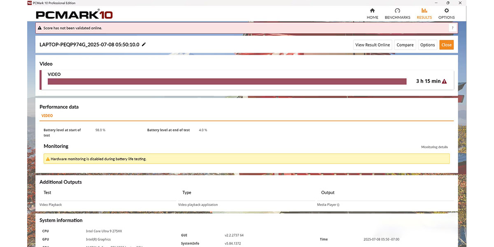Click the View Result Online button
The width and height of the screenshot is (494, 247).
point(373,45)
